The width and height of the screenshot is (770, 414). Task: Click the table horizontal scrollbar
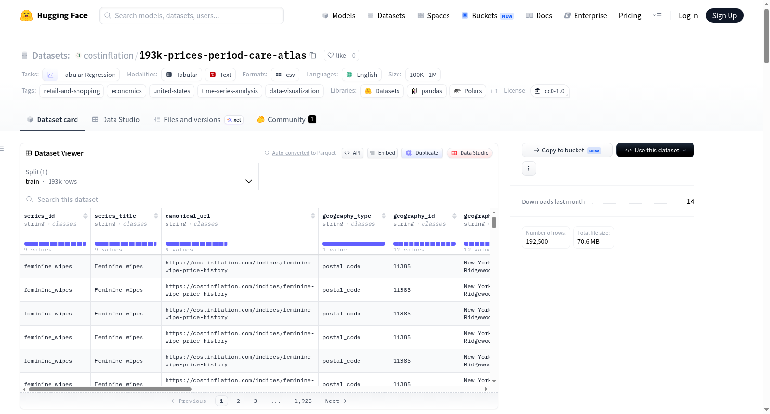[x=110, y=389]
